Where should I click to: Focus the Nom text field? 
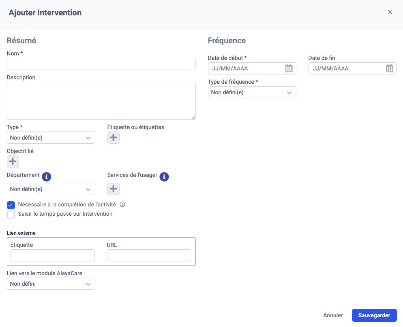tap(101, 64)
